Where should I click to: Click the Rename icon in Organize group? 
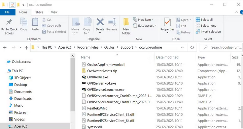click(x=112, y=22)
